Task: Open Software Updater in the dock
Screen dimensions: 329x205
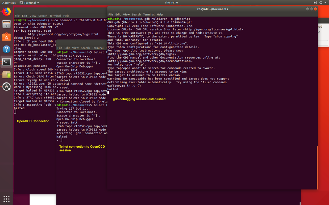Action: click(x=6, y=87)
